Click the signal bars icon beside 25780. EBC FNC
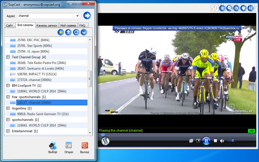This screenshot has height=162, width=259. [x=13, y=40]
